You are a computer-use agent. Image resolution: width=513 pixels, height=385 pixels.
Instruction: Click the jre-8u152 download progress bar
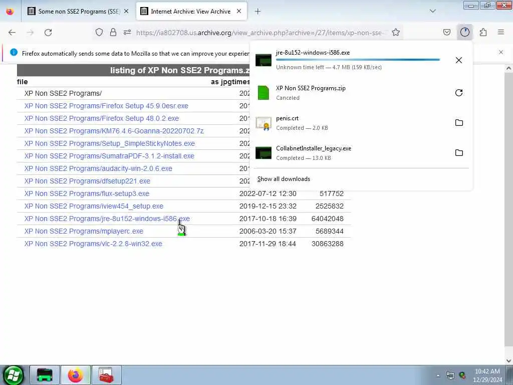pyautogui.click(x=358, y=60)
